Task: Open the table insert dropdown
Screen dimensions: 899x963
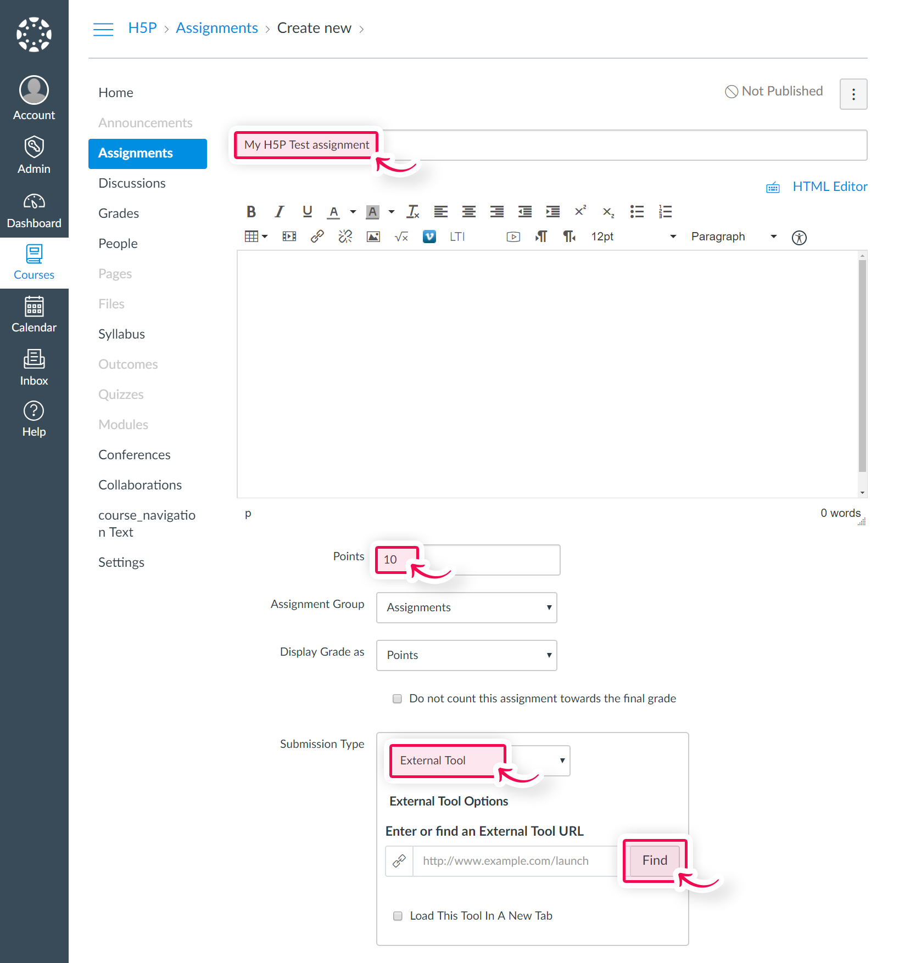Action: (256, 236)
